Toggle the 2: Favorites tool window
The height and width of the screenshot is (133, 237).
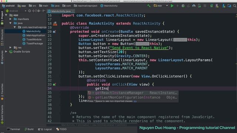2,92
